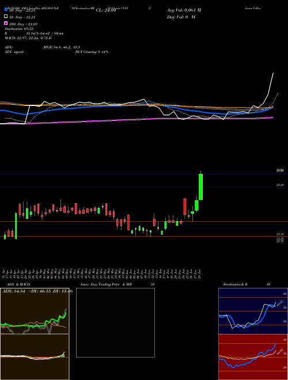Open the empty intraday trading price panel
This screenshot has height=380, width=288.
(115, 322)
